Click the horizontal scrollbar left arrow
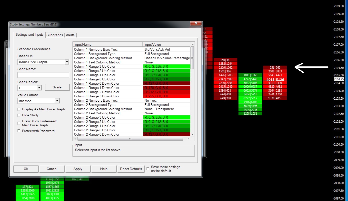 tap(75, 139)
